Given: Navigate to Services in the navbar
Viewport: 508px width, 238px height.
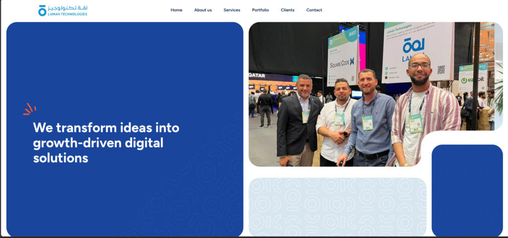Looking at the screenshot, I should pos(232,10).
